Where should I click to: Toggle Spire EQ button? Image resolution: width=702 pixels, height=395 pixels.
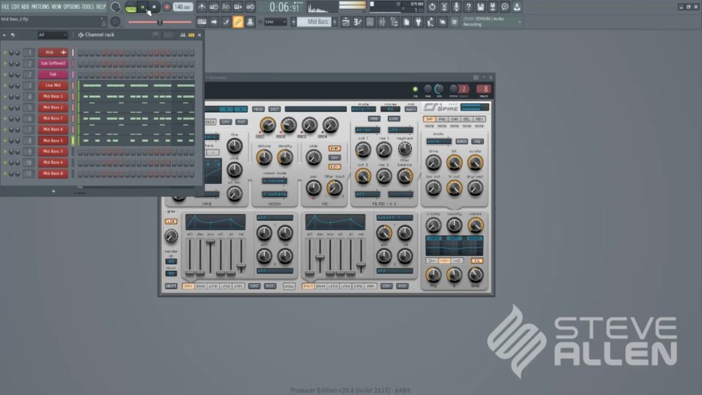click(x=477, y=261)
